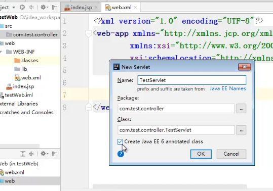Open help with the question mark icon

pyautogui.click(x=121, y=154)
